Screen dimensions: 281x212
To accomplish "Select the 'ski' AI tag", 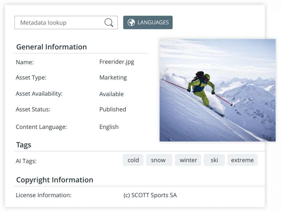I will pos(214,160).
